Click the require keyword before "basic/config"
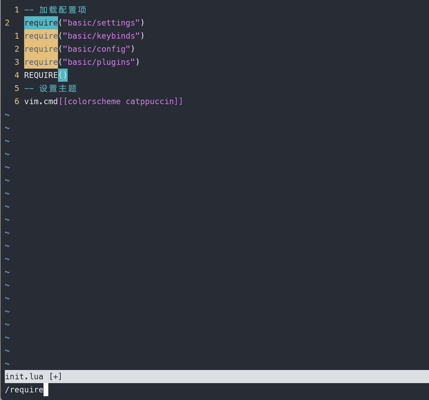 click(x=41, y=49)
